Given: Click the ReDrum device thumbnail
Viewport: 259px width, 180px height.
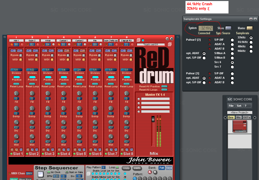Looking at the screenshot, I should point(239,126).
